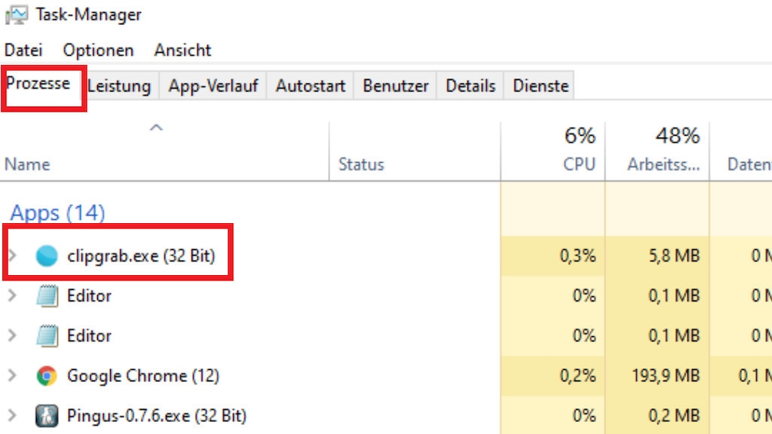Click the Task-Manager title bar icon

[16, 15]
